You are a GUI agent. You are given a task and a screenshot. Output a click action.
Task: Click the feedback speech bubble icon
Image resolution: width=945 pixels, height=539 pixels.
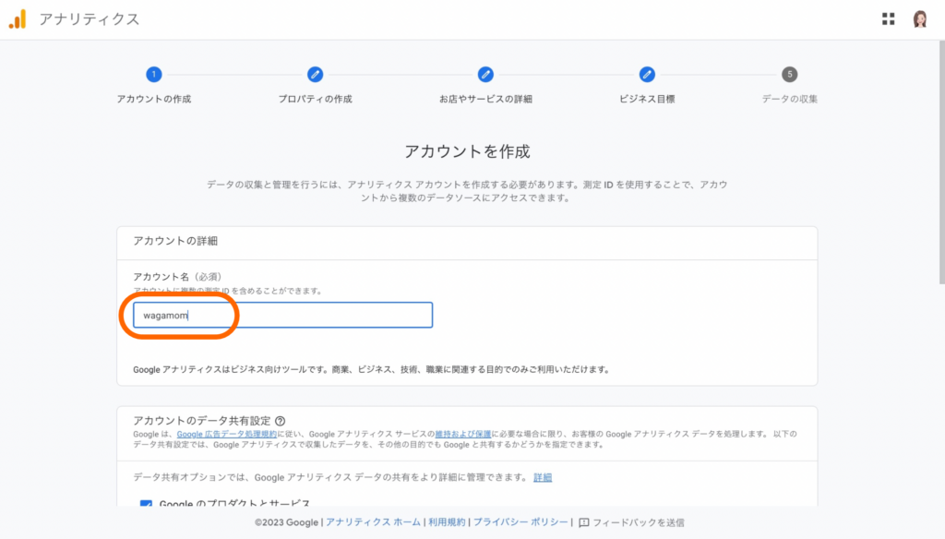click(x=583, y=522)
